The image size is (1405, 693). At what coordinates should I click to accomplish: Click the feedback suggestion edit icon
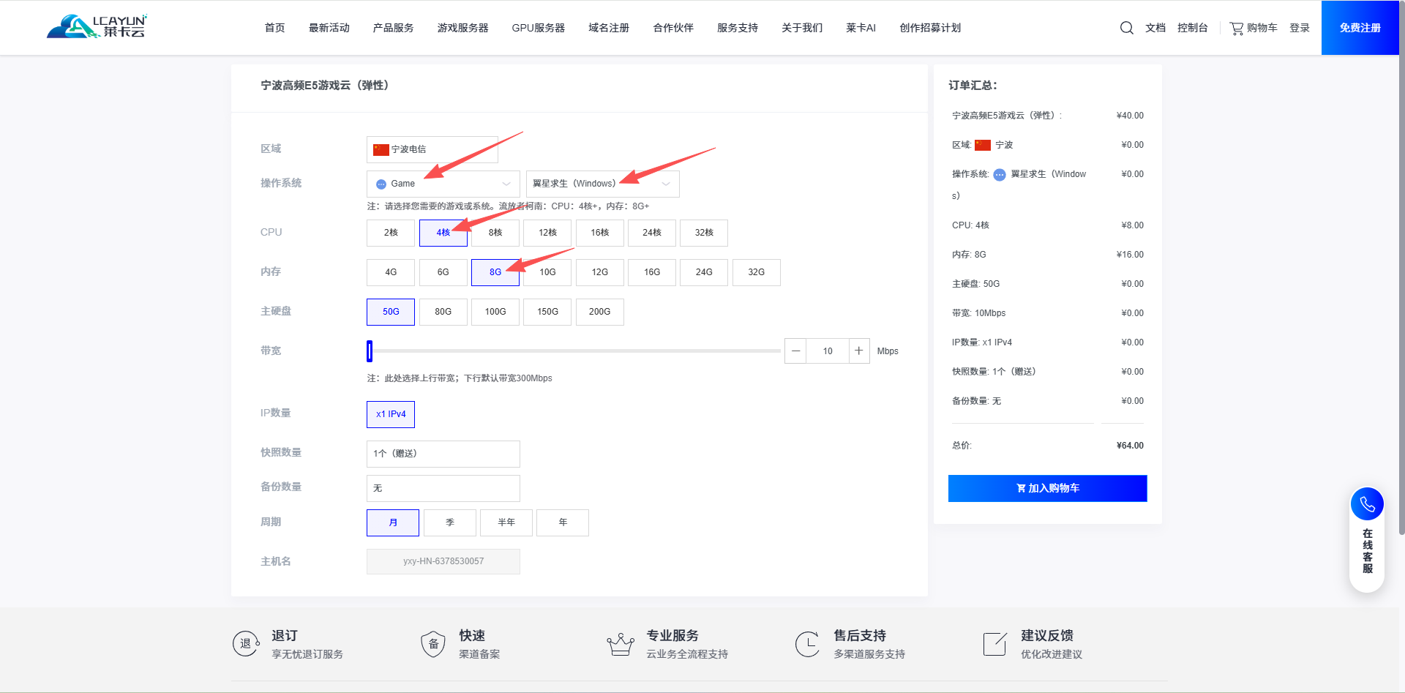click(x=994, y=644)
